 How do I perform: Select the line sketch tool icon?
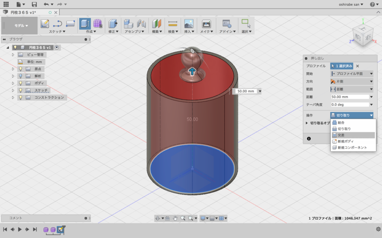(57, 24)
